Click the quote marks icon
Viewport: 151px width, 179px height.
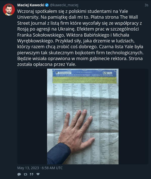pyautogui.click(x=31, y=174)
